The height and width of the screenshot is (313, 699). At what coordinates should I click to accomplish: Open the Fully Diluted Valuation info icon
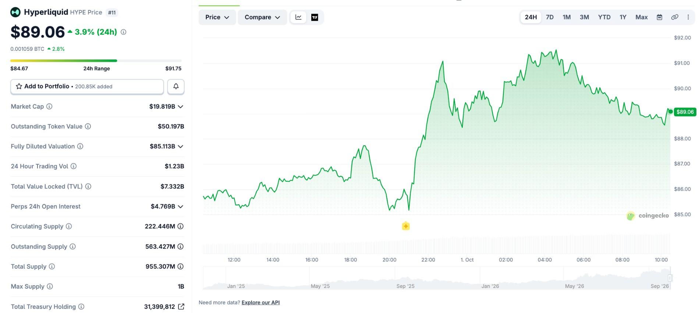80,146
